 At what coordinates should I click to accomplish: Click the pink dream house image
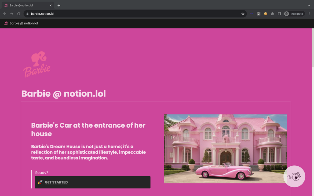226,149
